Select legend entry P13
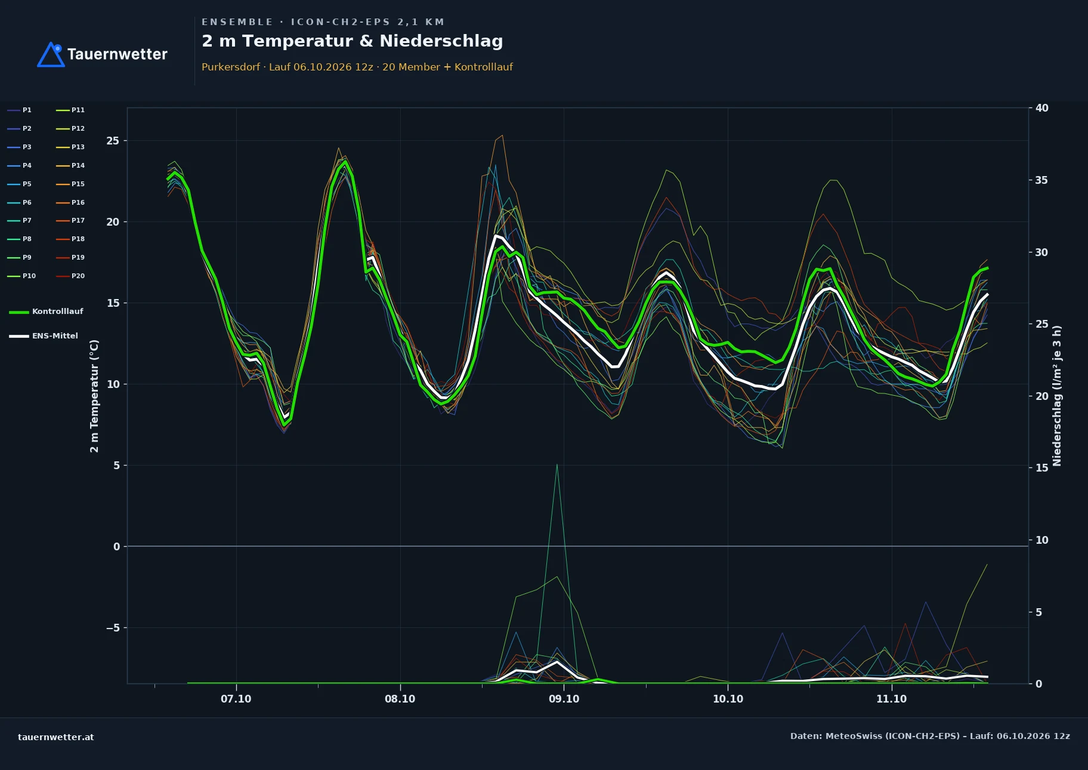The width and height of the screenshot is (1088, 770). tap(70, 147)
